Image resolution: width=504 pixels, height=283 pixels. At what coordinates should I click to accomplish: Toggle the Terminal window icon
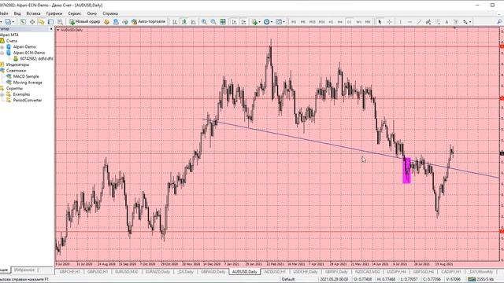click(x=50, y=22)
